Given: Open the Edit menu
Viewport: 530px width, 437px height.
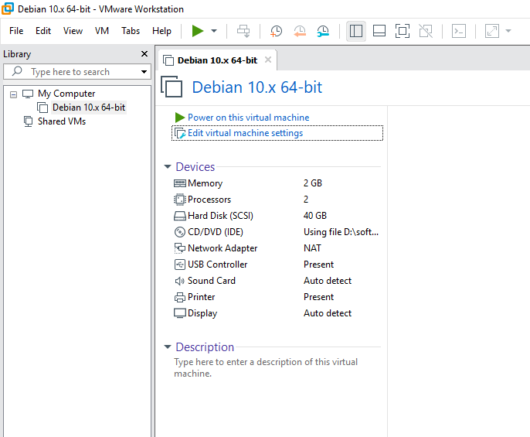Looking at the screenshot, I should point(43,31).
